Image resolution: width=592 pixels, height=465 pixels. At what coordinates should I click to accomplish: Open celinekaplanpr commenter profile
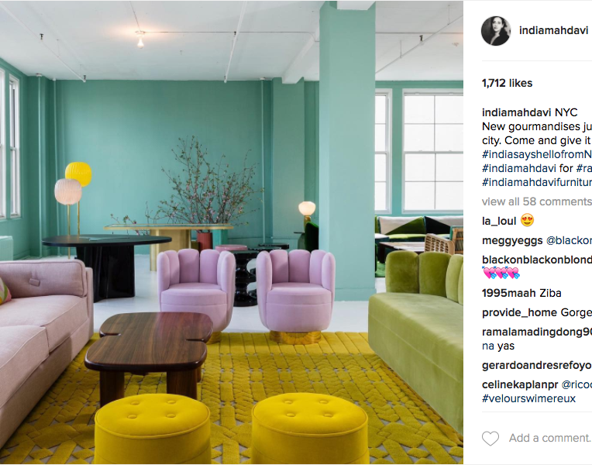(x=520, y=385)
